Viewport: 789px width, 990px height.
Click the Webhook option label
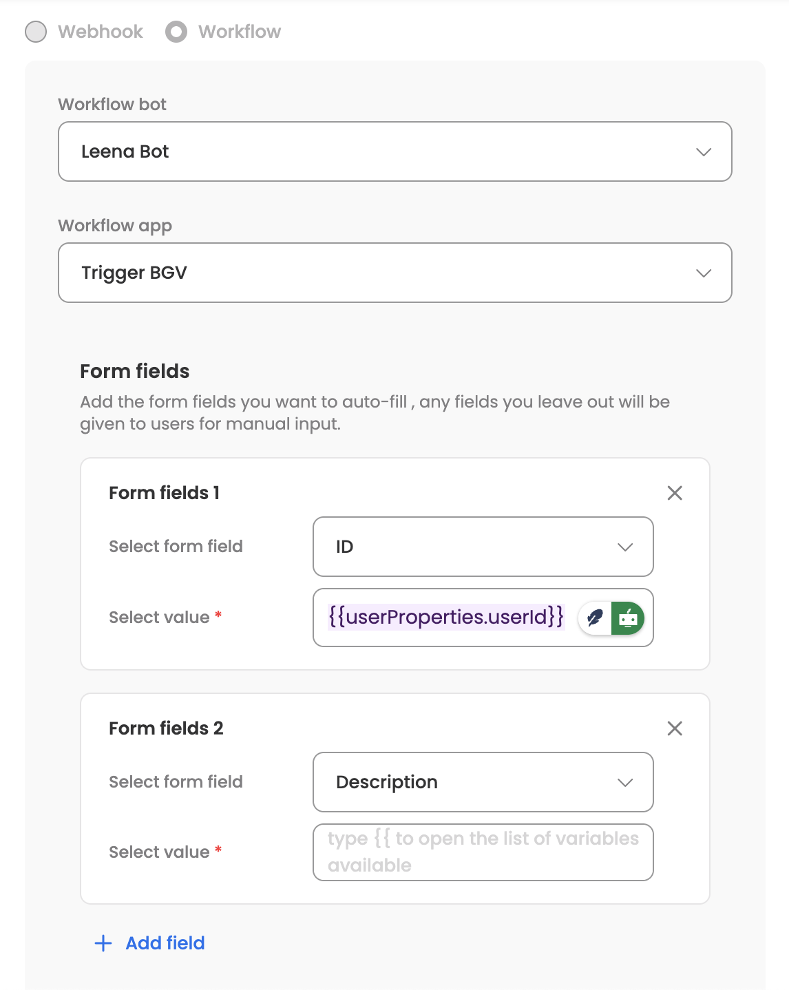click(x=101, y=32)
